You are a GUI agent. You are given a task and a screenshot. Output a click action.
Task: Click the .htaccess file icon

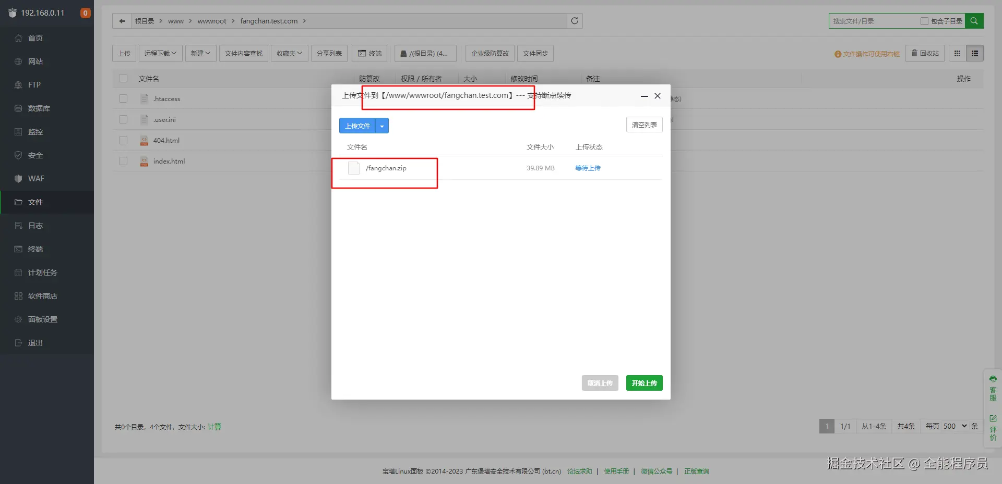click(144, 98)
